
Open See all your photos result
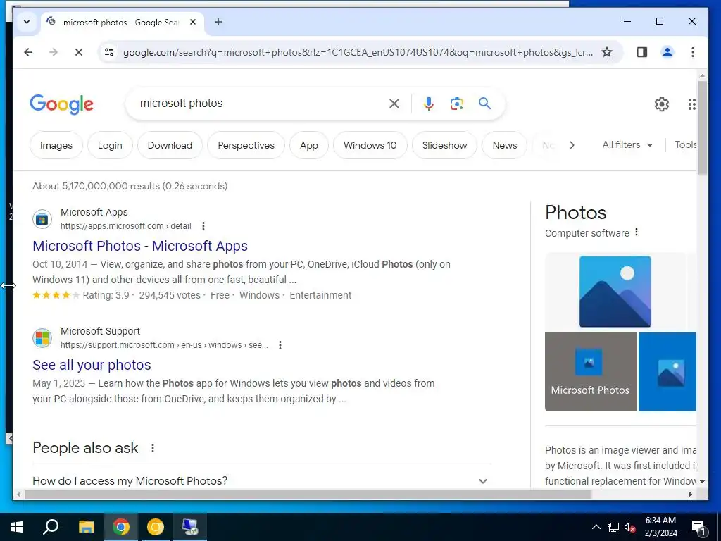[92, 366]
